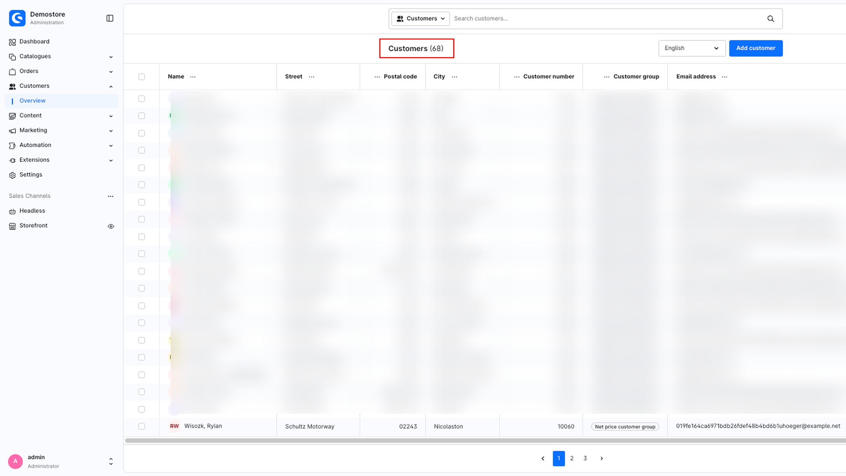Click the Storefront shop icon

[x=12, y=226]
